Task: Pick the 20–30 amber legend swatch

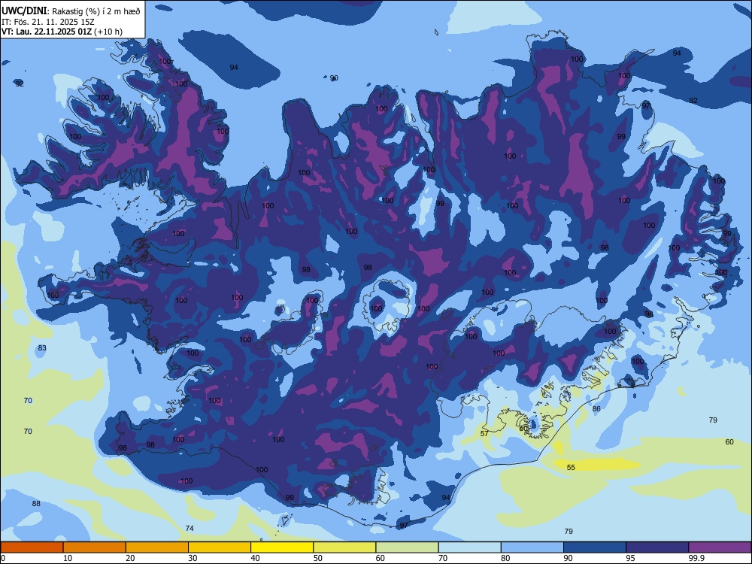Action: pos(157,547)
